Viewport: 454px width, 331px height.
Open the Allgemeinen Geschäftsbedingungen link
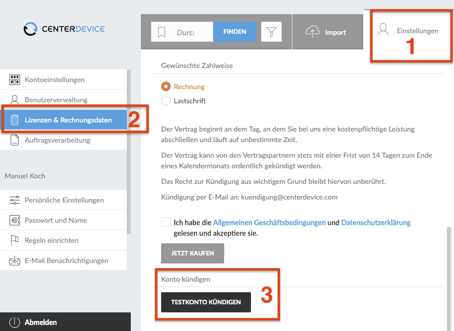[x=269, y=223]
